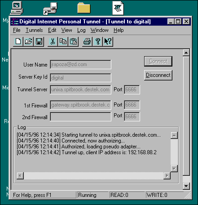The width and height of the screenshot is (198, 205).
Task: Open the Window menu
Action: 100,30
